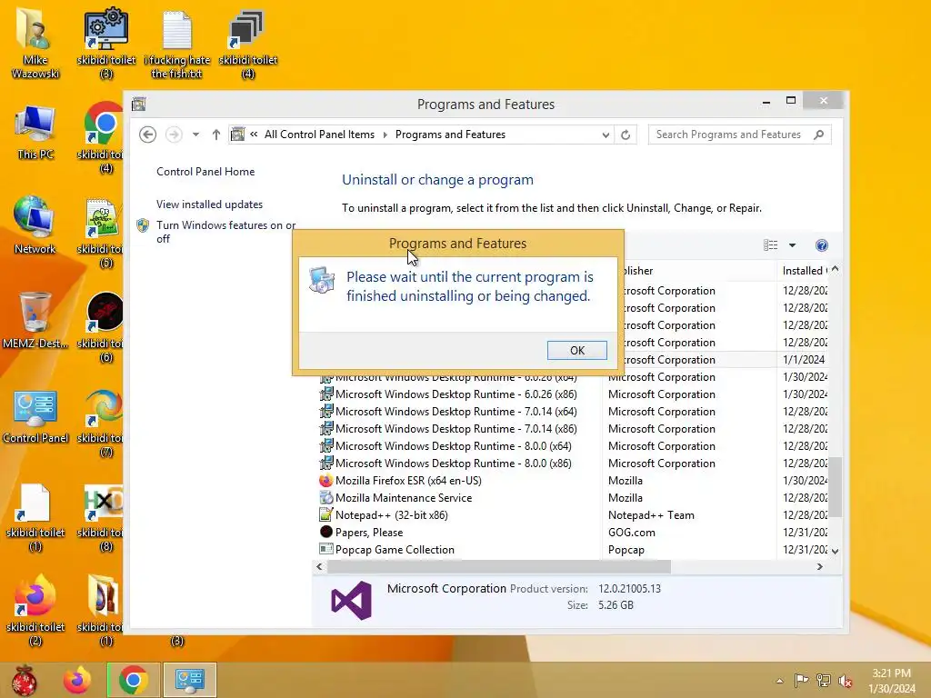Click the Start ornament button on the taskbar
Image resolution: width=931 pixels, height=698 pixels.
pyautogui.click(x=25, y=680)
